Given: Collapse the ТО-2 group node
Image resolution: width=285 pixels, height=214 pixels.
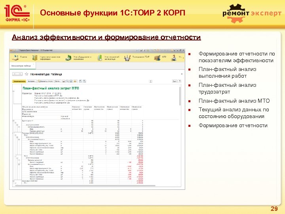Looking at the screenshot, I should [x=15, y=135].
